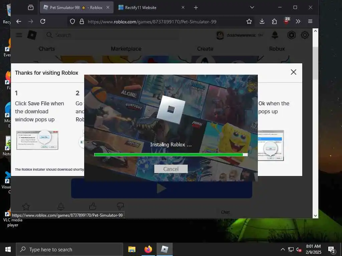The width and height of the screenshot is (342, 256).
Task: Follow game with bell icon
Action: (x=61, y=206)
